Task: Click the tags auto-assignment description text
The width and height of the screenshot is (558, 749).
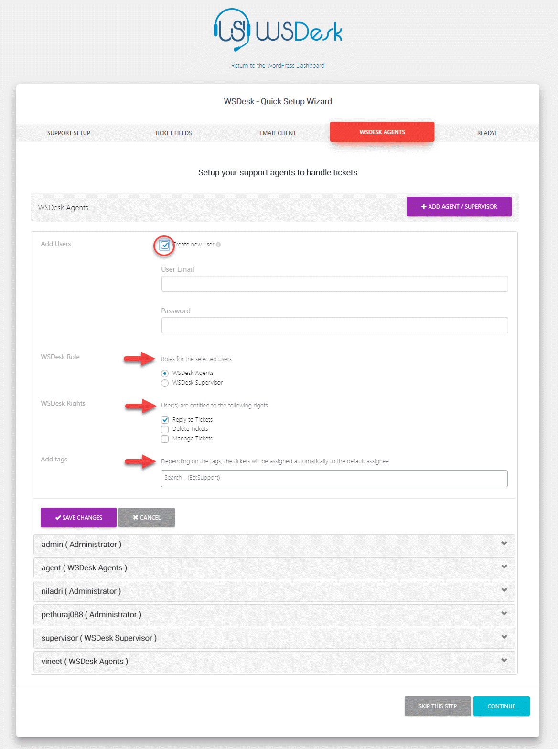Action: point(275,461)
